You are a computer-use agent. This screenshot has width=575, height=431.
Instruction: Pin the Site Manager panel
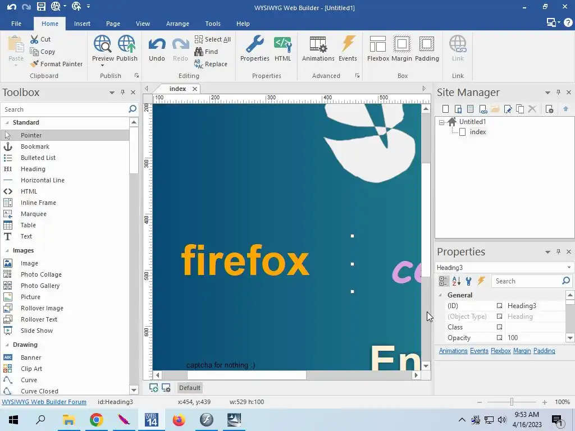558,93
